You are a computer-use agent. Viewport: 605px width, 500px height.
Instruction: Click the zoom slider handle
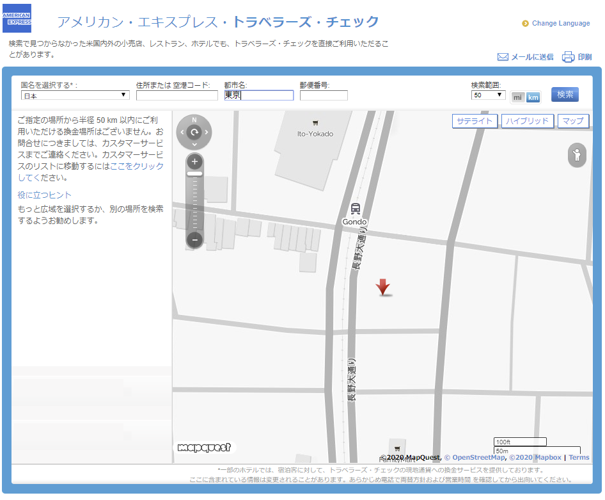(x=194, y=173)
